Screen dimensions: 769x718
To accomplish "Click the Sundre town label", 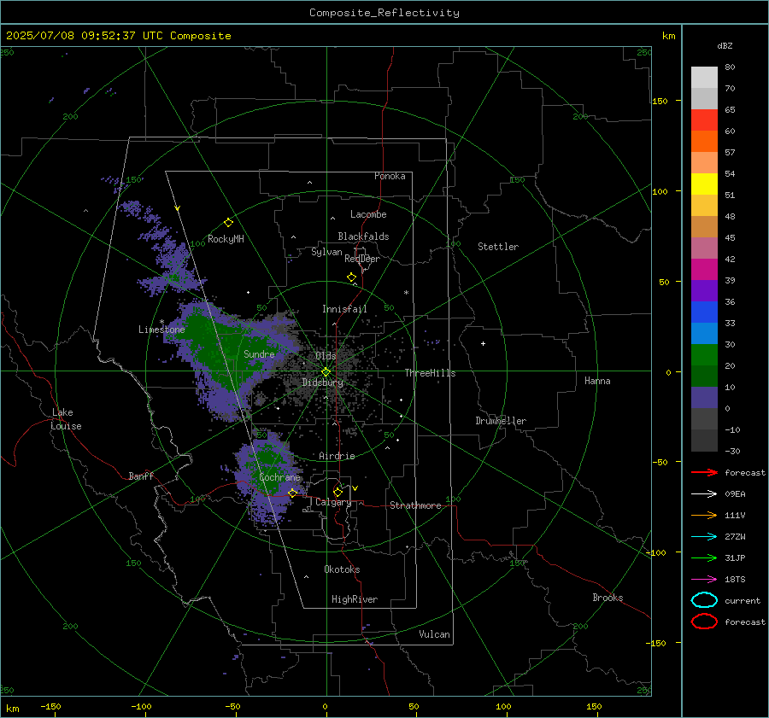I will point(259,354).
